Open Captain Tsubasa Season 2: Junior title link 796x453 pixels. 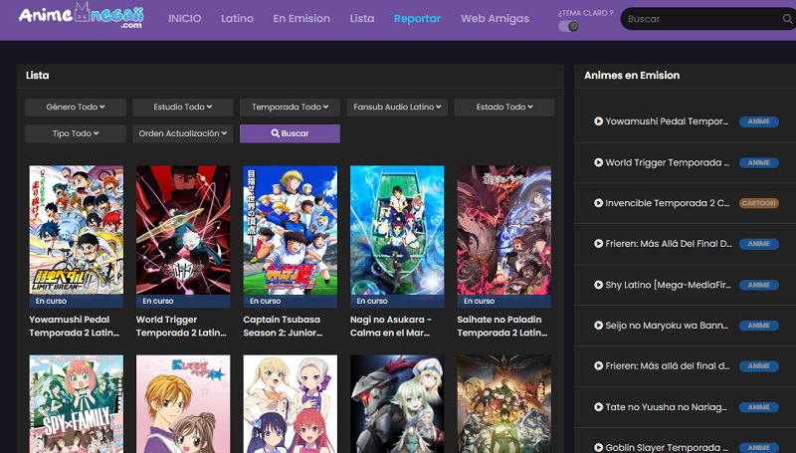[283, 326]
